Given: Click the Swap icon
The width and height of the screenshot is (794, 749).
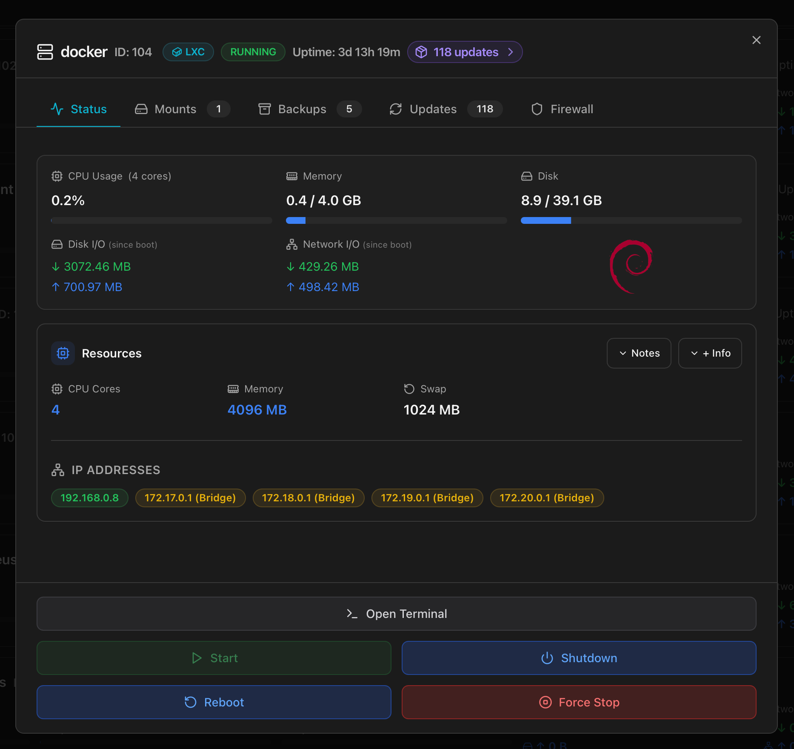Looking at the screenshot, I should [x=409, y=389].
